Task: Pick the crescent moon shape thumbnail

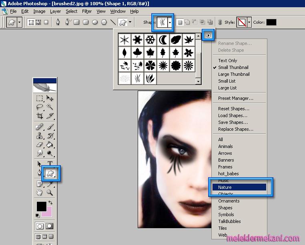Action: point(163,39)
